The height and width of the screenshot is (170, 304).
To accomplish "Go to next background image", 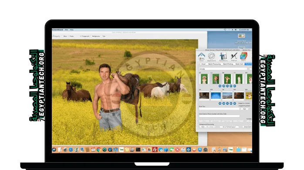I will point(231,103).
